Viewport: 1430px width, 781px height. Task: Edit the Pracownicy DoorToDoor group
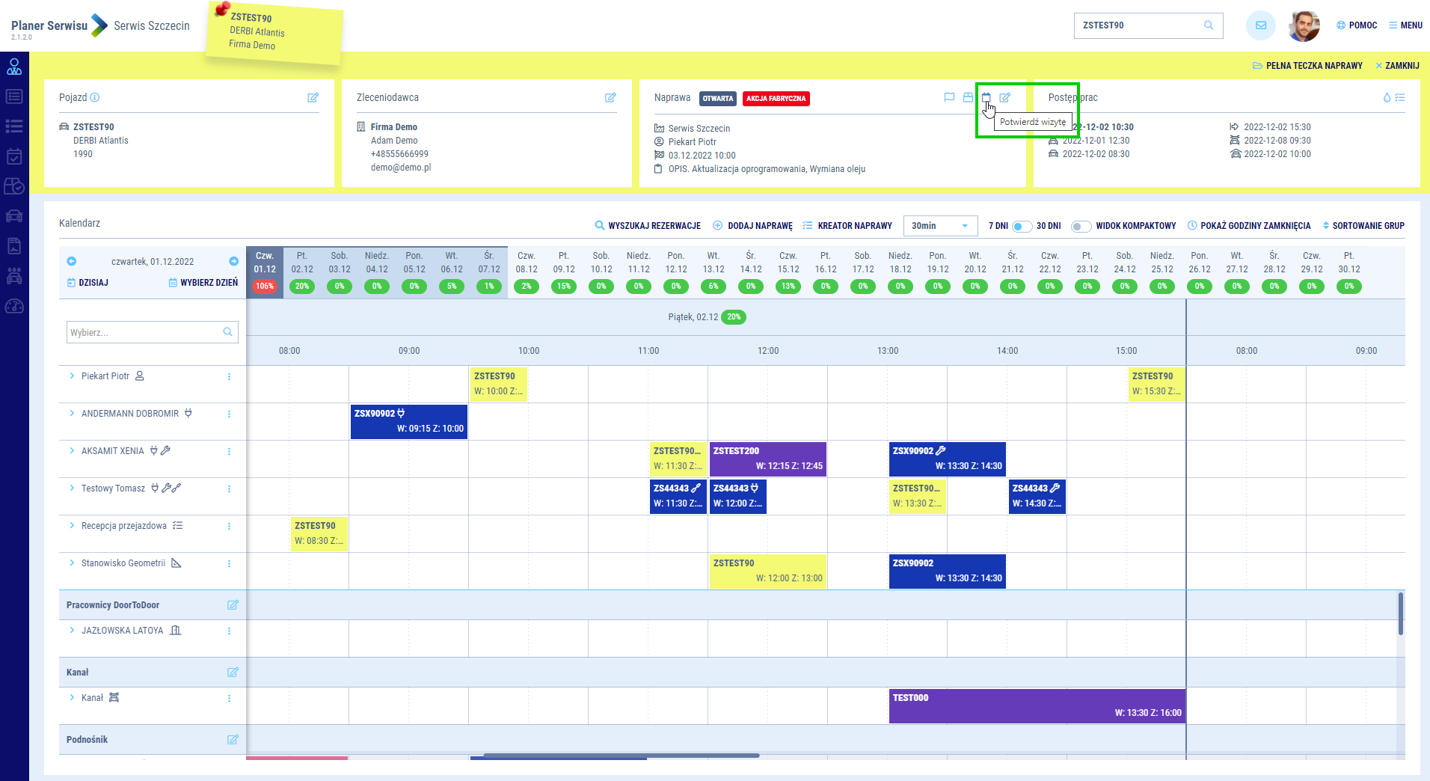pyautogui.click(x=233, y=605)
